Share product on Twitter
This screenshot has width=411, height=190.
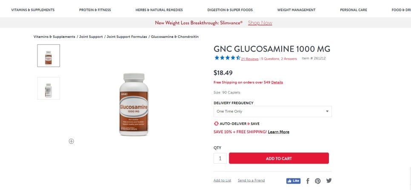coord(328,181)
